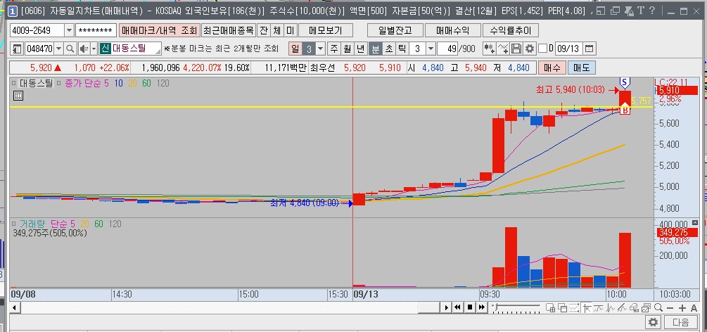
Task: Open the 대동스틸 stock name combo box
Action: click(x=130, y=49)
